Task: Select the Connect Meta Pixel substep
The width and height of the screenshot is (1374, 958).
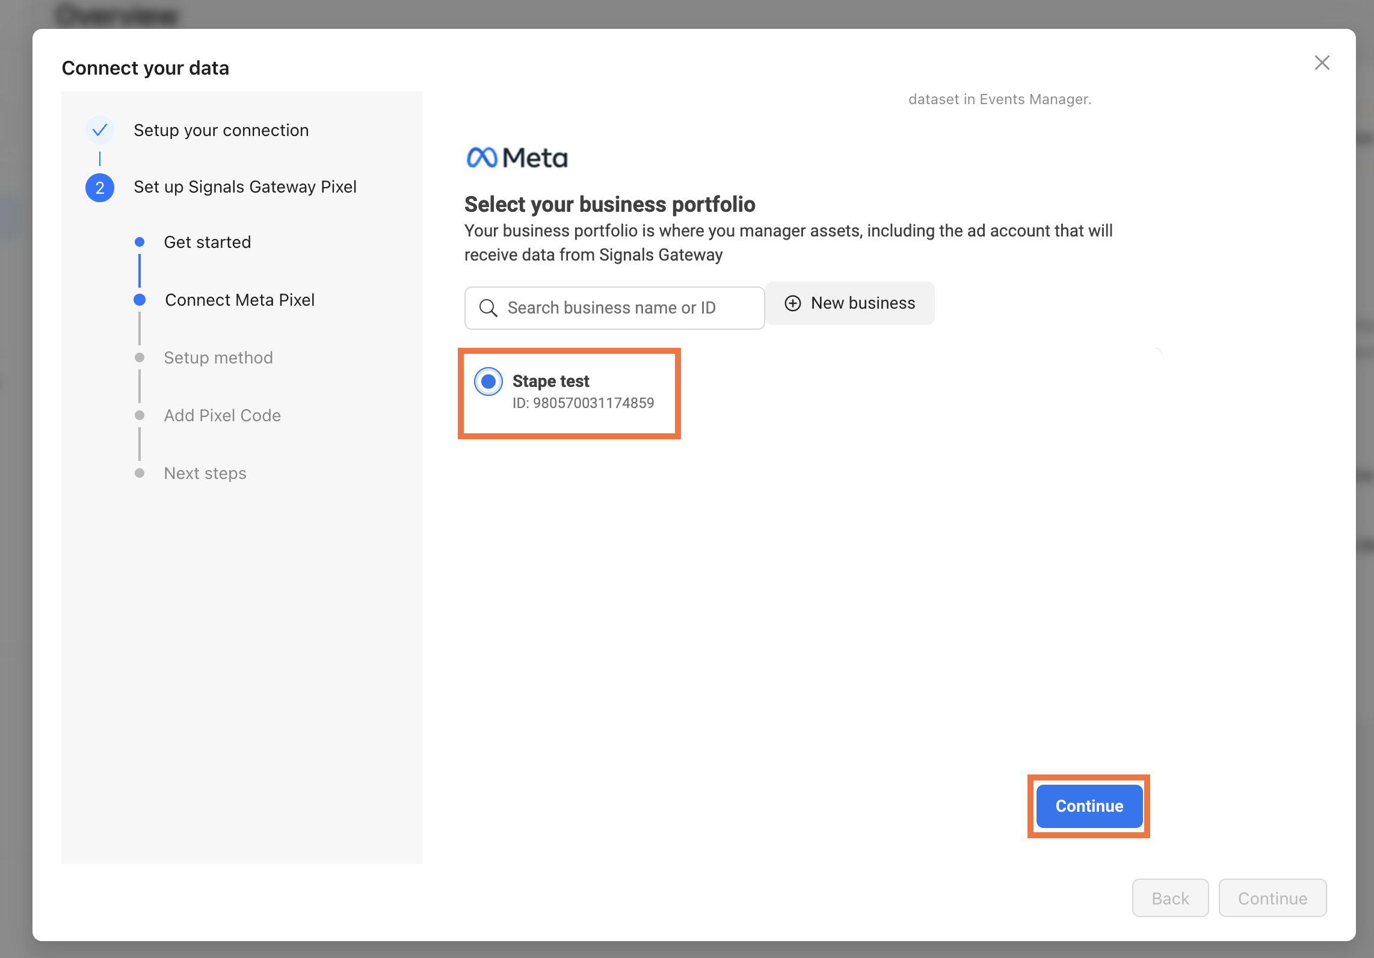Action: click(x=239, y=300)
